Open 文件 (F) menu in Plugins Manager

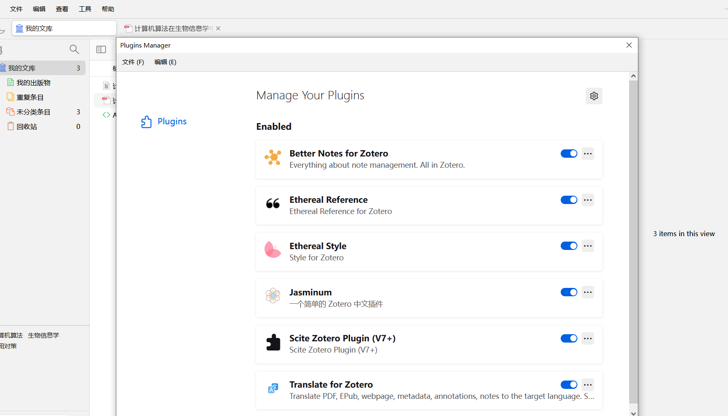pyautogui.click(x=133, y=62)
